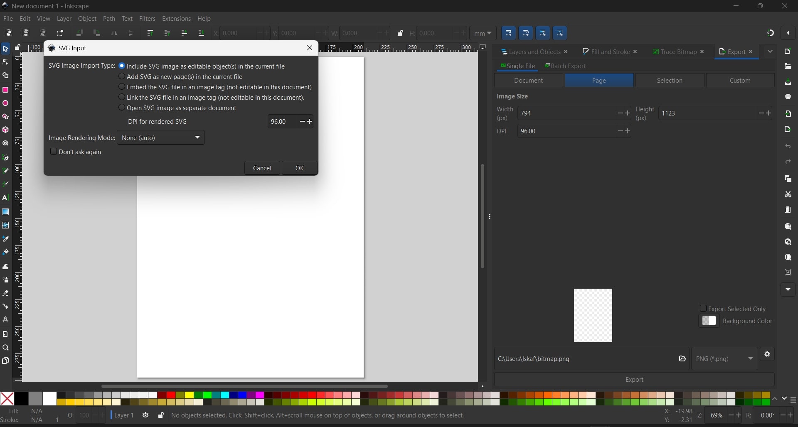
Task: Toggle Layer 1 lock icon in status bar
Action: click(160, 415)
